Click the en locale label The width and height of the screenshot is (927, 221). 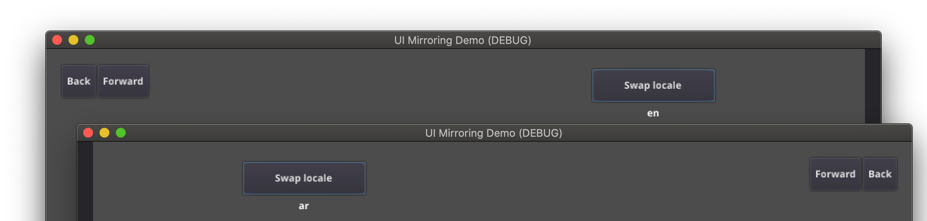653,114
